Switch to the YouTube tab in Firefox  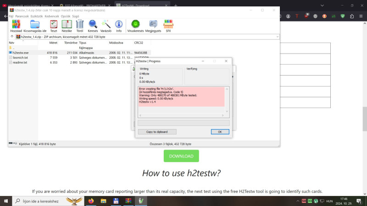click(x=28, y=5)
